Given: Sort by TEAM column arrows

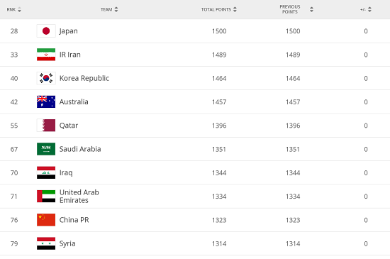Looking at the screenshot, I should tap(116, 9).
